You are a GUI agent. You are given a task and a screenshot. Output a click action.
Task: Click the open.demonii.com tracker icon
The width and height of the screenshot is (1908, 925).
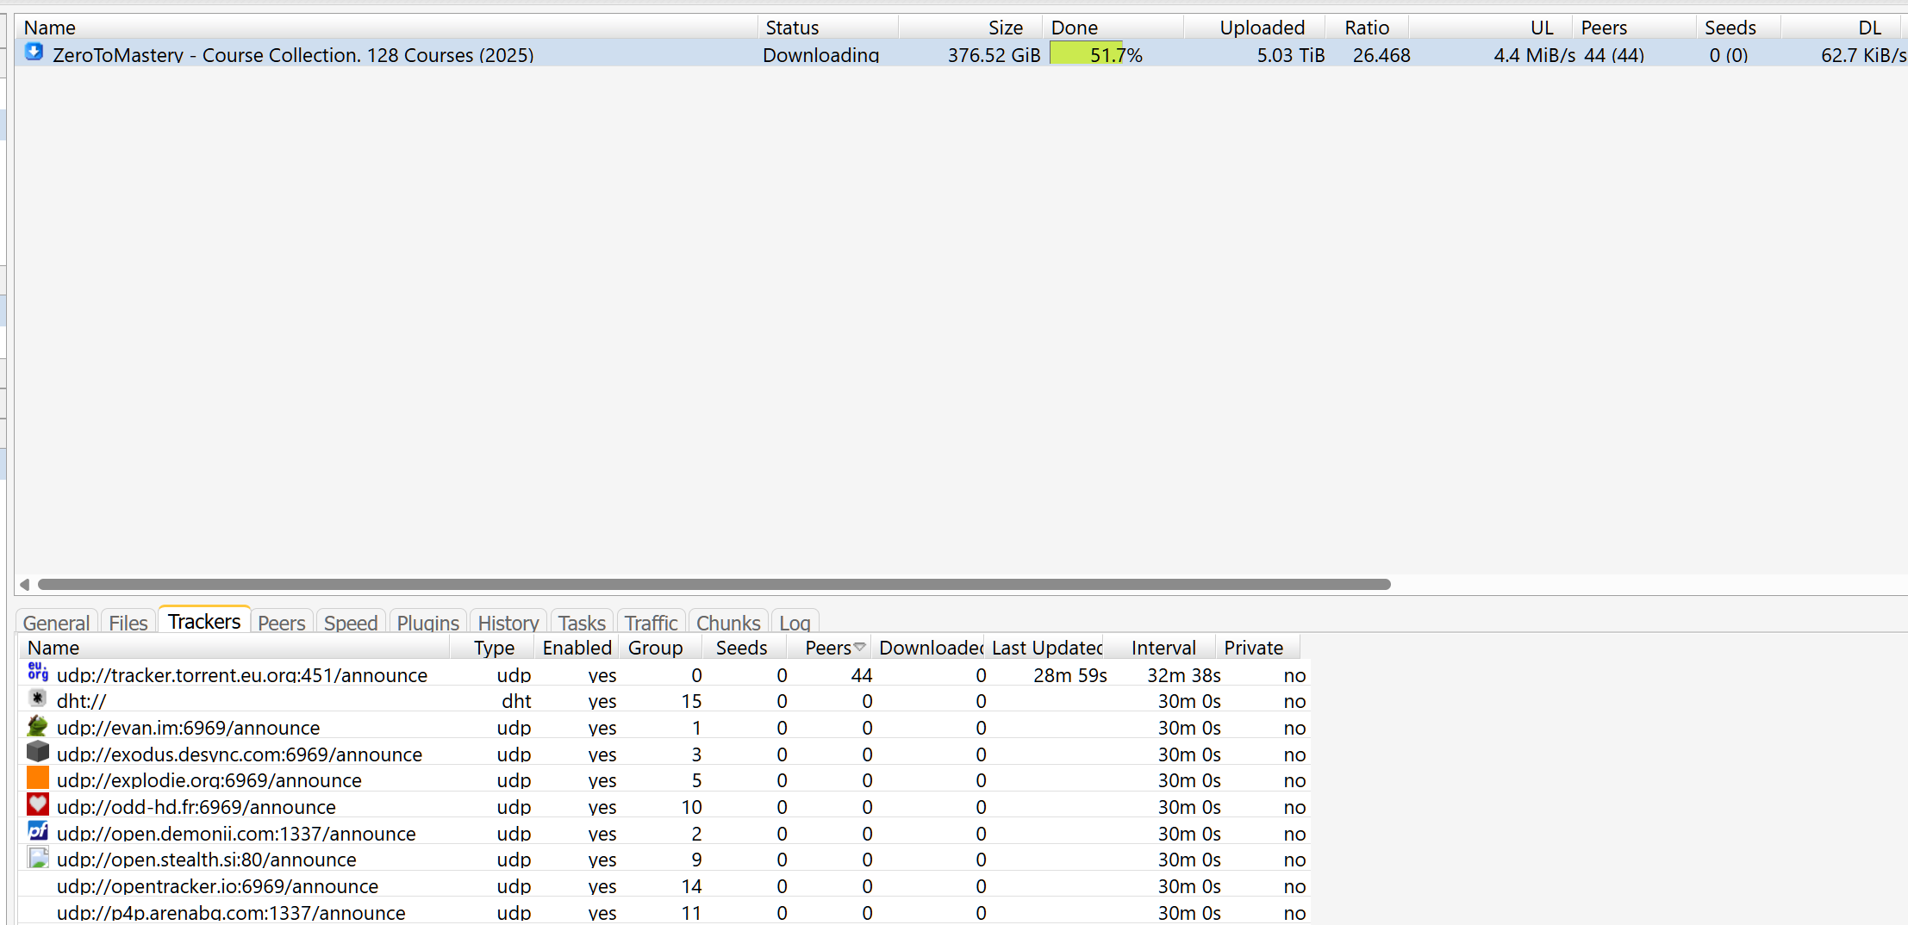tap(38, 831)
